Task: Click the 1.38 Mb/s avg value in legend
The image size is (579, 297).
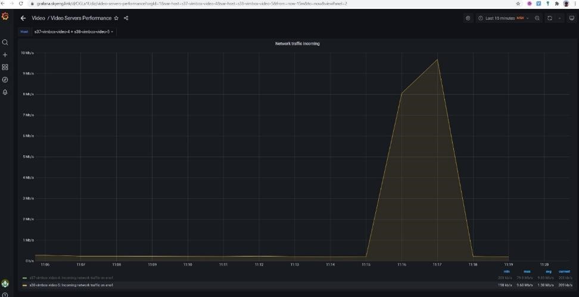Action: tap(547, 285)
